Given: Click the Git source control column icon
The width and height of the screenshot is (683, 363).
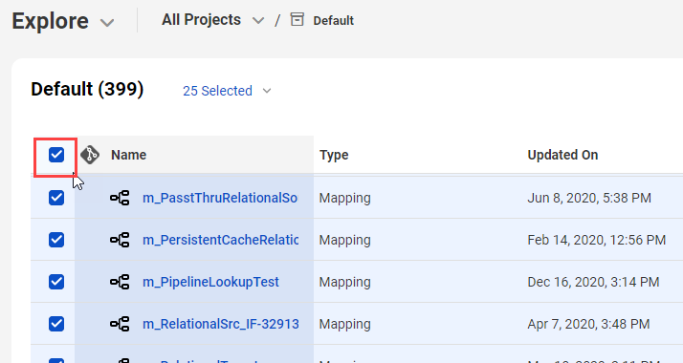Looking at the screenshot, I should click(x=90, y=155).
